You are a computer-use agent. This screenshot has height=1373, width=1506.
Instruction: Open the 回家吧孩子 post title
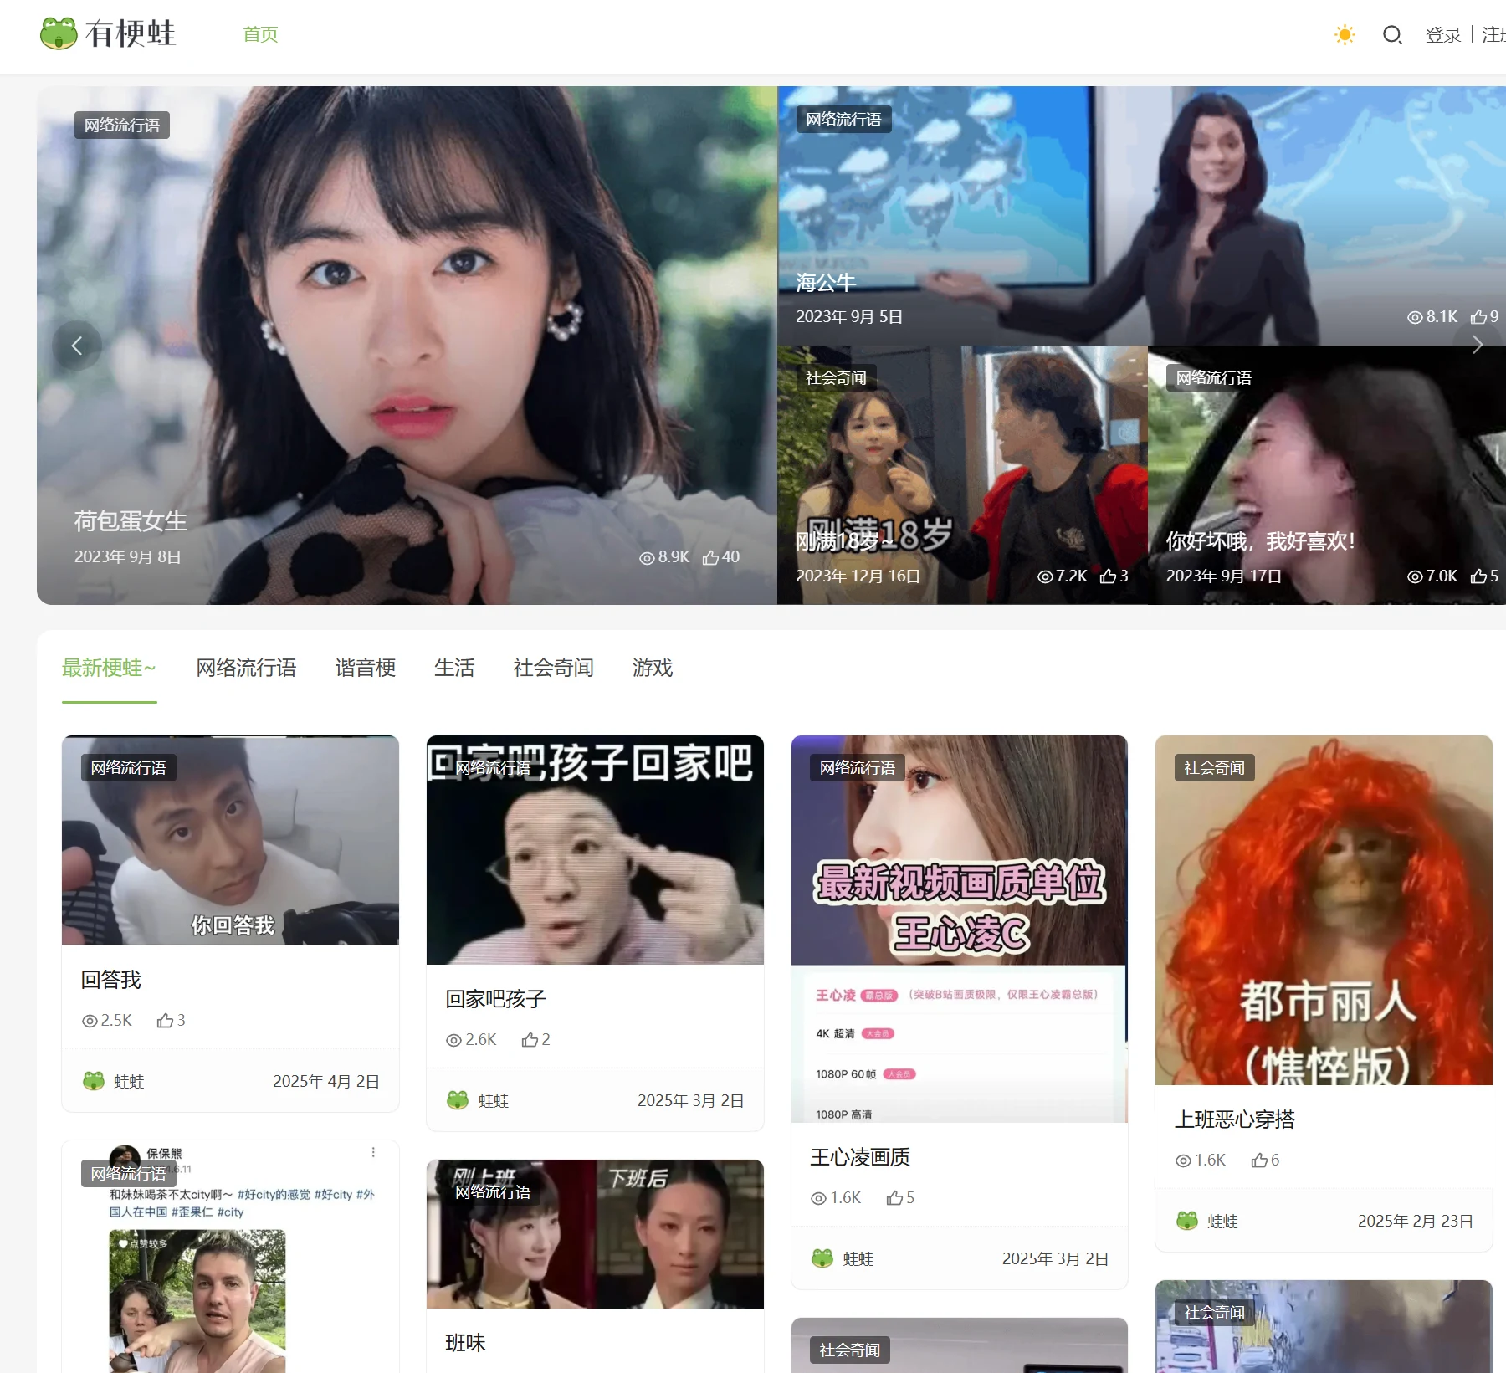pyautogui.click(x=495, y=999)
